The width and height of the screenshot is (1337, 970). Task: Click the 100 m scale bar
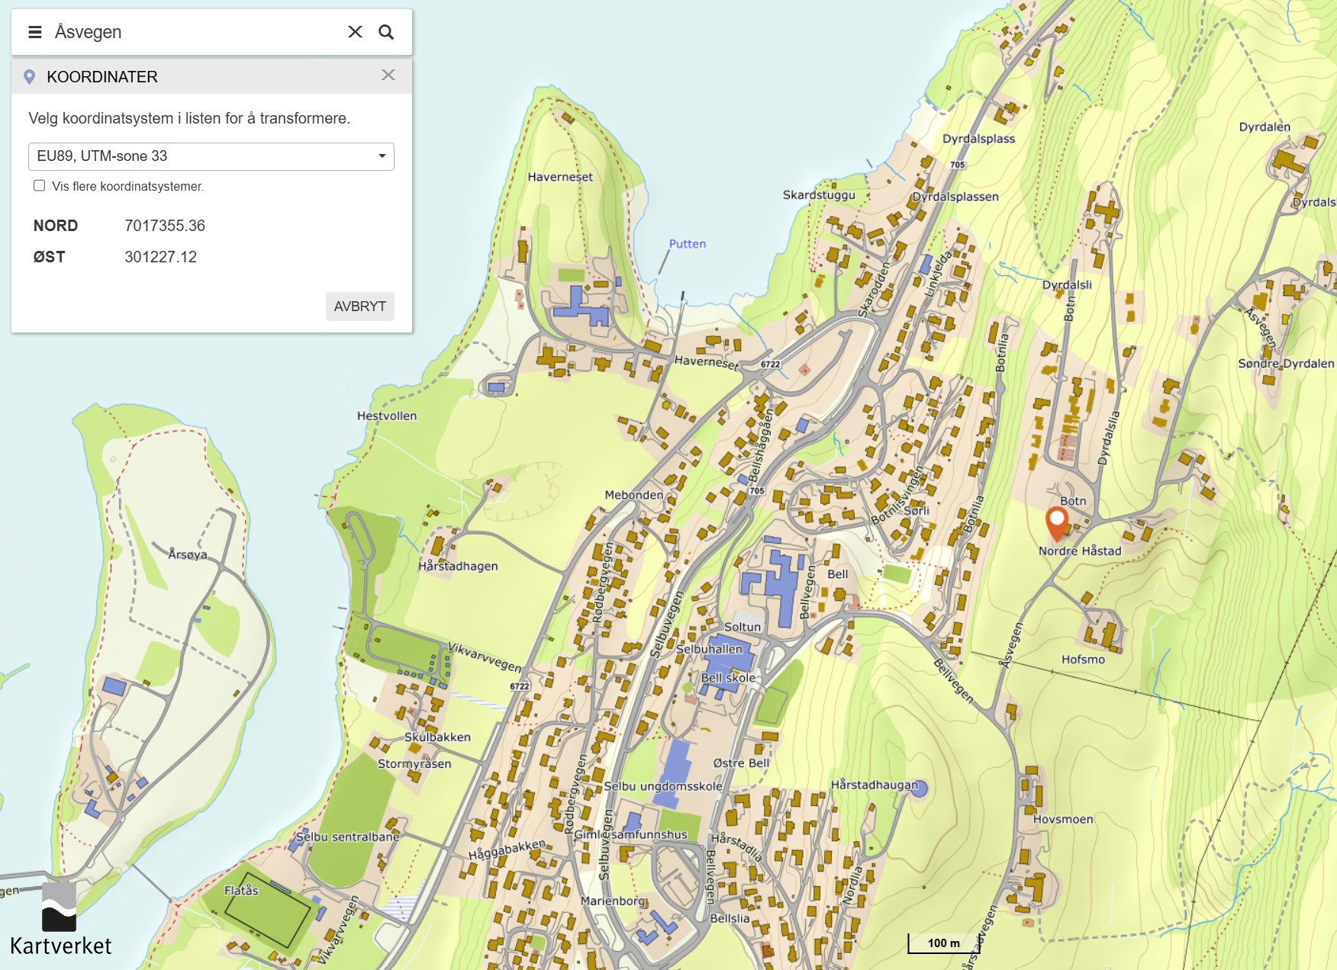(x=943, y=943)
